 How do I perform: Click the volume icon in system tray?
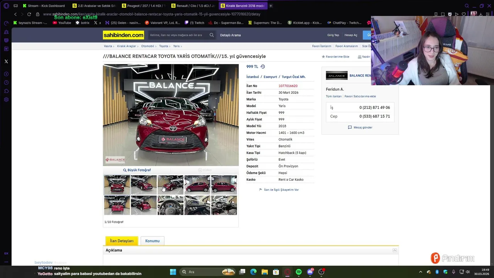(468, 272)
